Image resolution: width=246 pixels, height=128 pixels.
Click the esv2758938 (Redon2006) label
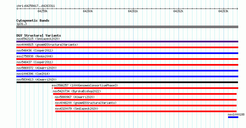(x=35, y=56)
